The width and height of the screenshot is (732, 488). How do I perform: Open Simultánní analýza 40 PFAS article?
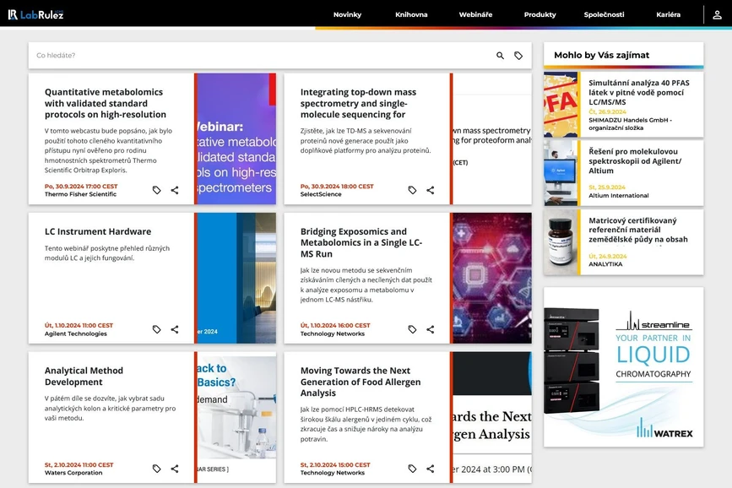pos(639,93)
